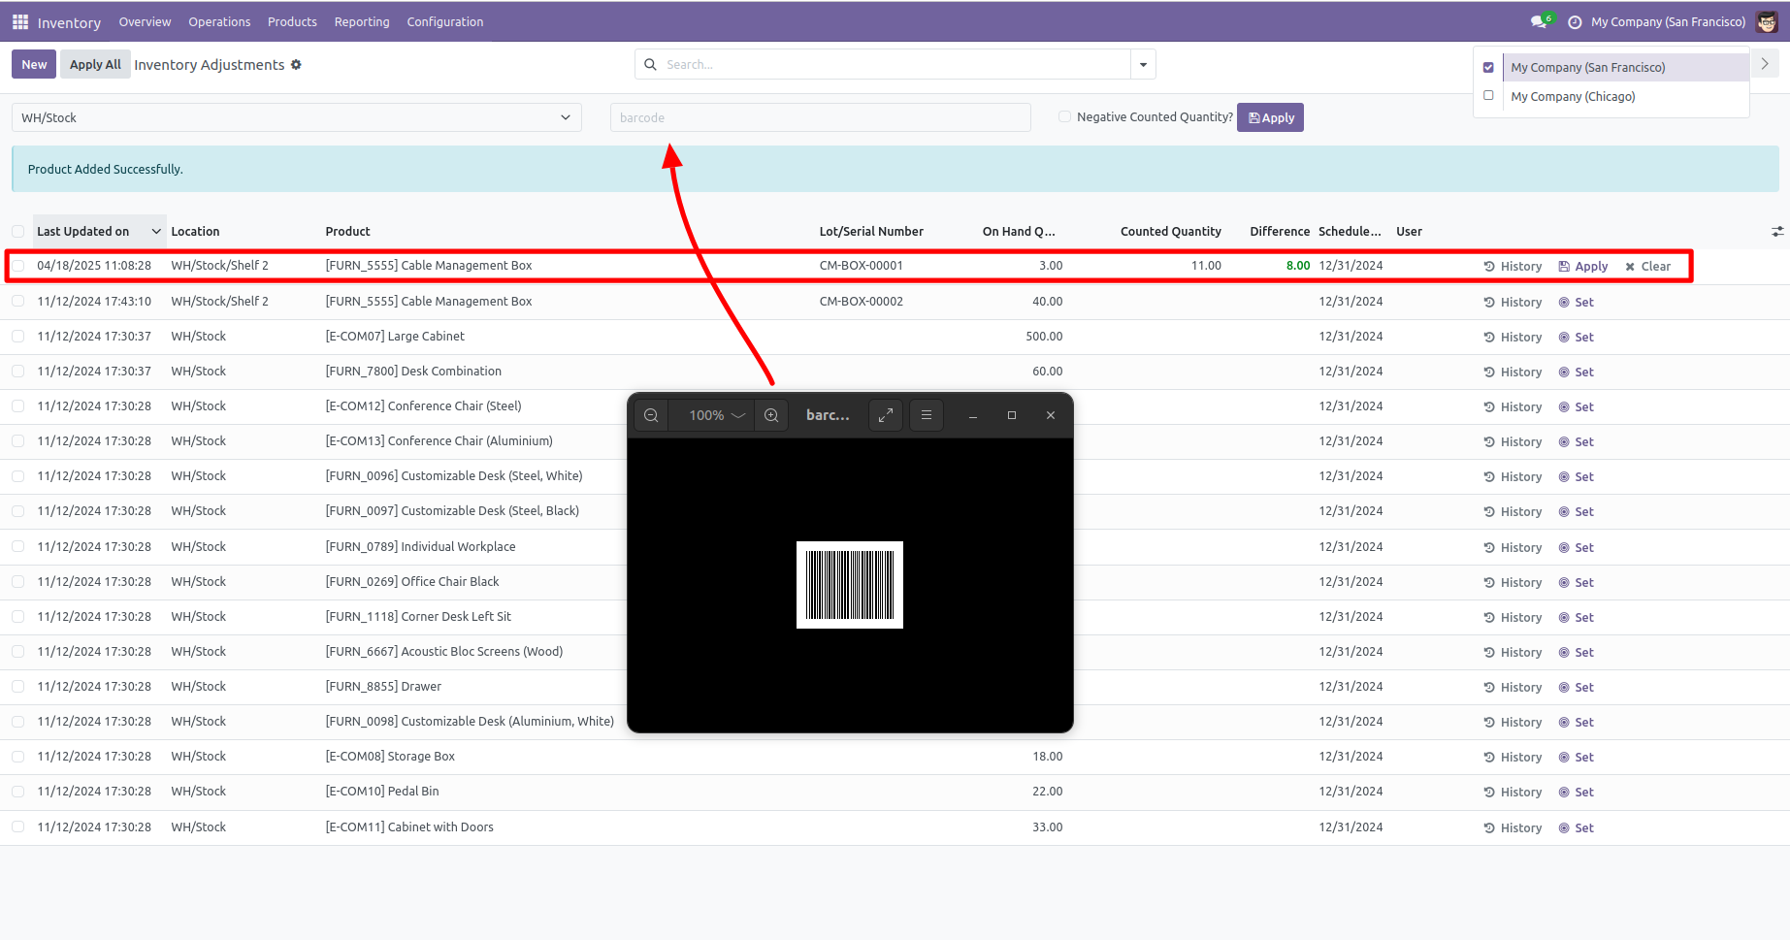This screenshot has width=1790, height=940.
Task: Open the Reporting menu
Action: click(x=362, y=21)
